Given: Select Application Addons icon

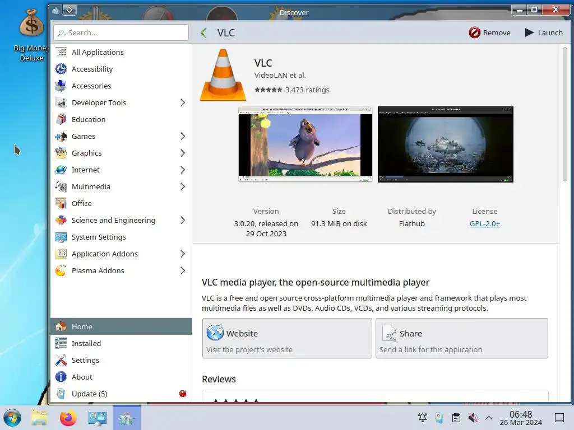Looking at the screenshot, I should click(x=61, y=254).
